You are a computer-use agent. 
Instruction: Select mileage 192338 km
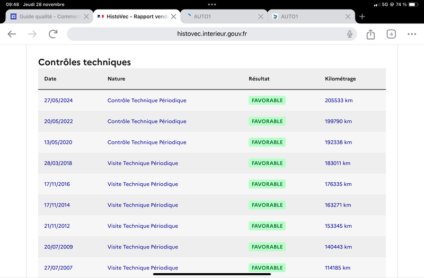[338, 142]
